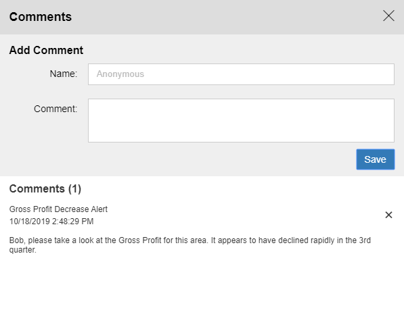This screenshot has width=404, height=310.
Task: Click the bottom edge of the Comment box
Action: (241, 142)
